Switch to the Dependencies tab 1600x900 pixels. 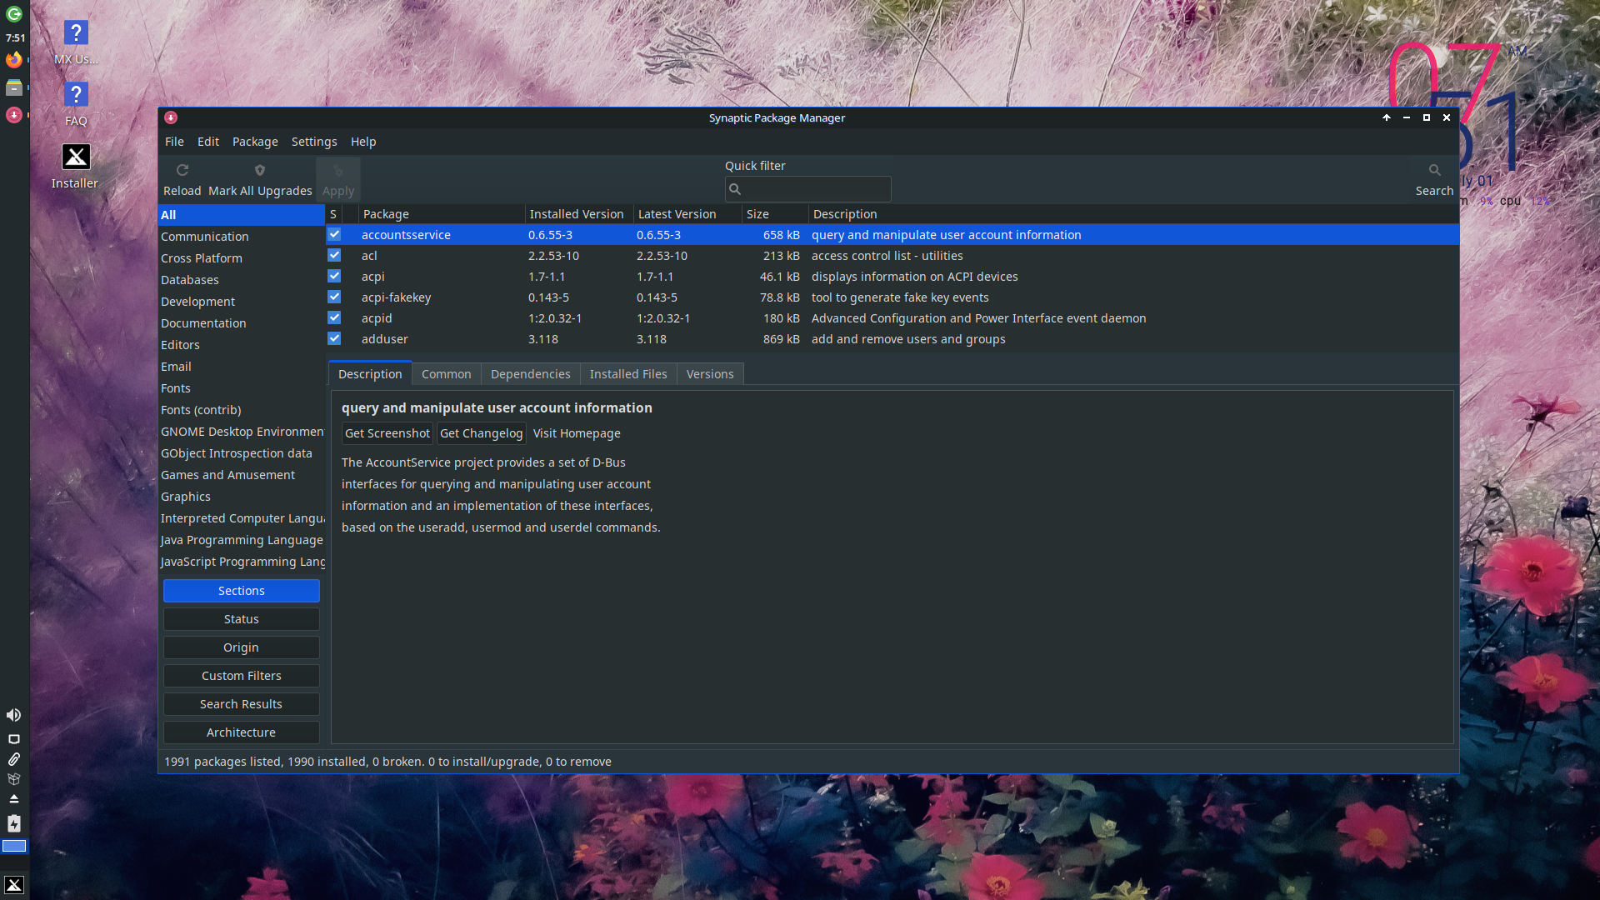coord(530,374)
